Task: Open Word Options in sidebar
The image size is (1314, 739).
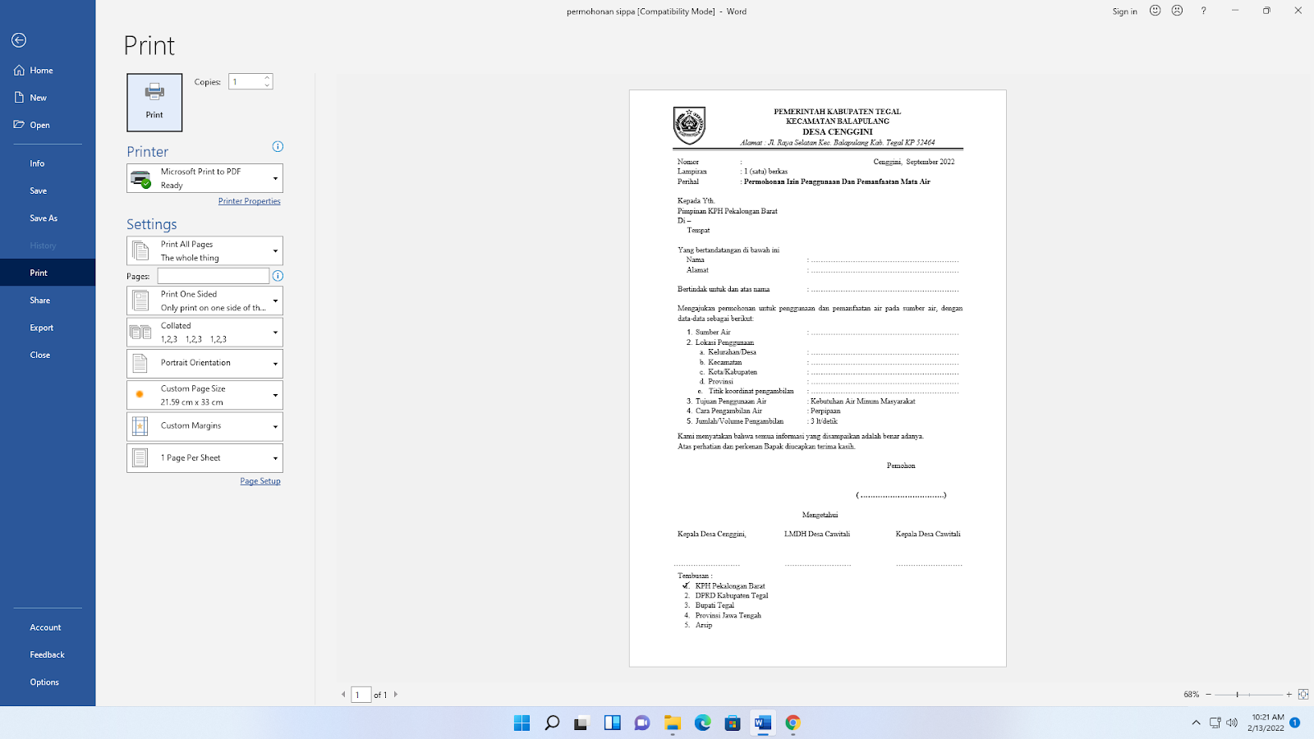Action: tap(48, 682)
